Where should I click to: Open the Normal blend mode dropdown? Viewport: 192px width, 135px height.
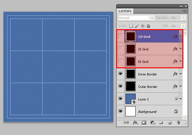pos(152,18)
